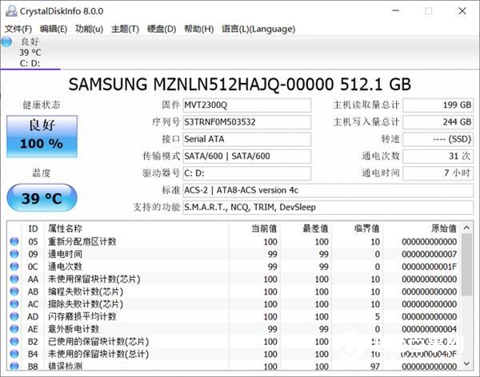Select the attribute row 通电次数 in the list
The image size is (480, 377).
[x=234, y=266]
